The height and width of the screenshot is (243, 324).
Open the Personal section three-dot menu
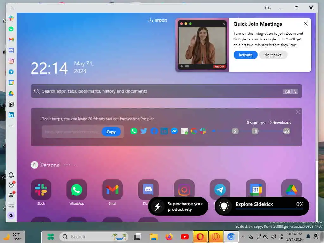[x=67, y=165]
